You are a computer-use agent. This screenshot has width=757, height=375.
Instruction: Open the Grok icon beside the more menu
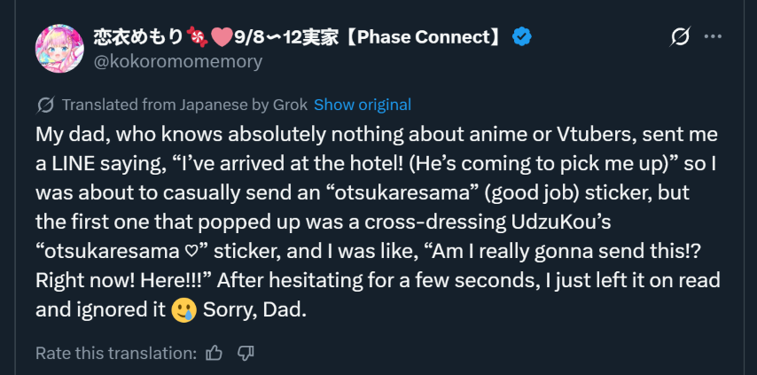[x=680, y=37]
